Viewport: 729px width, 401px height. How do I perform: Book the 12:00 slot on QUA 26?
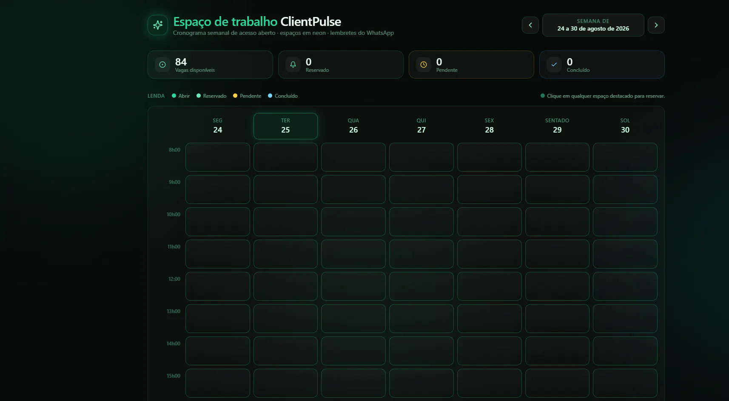coord(353,286)
